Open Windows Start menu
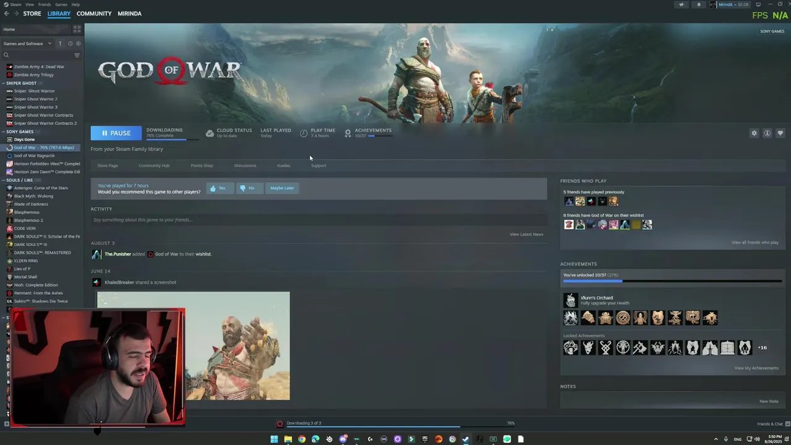791x445 pixels. 274,439
